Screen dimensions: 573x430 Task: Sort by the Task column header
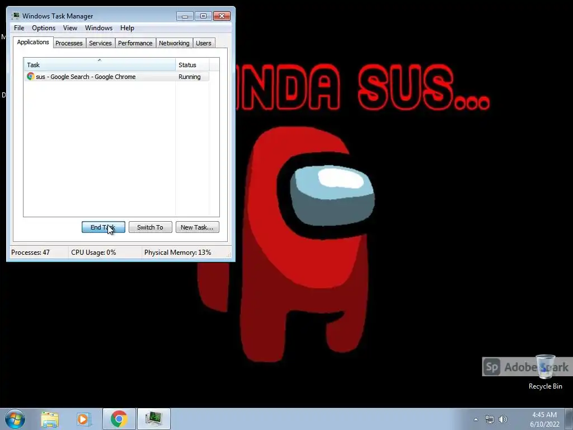pos(100,65)
